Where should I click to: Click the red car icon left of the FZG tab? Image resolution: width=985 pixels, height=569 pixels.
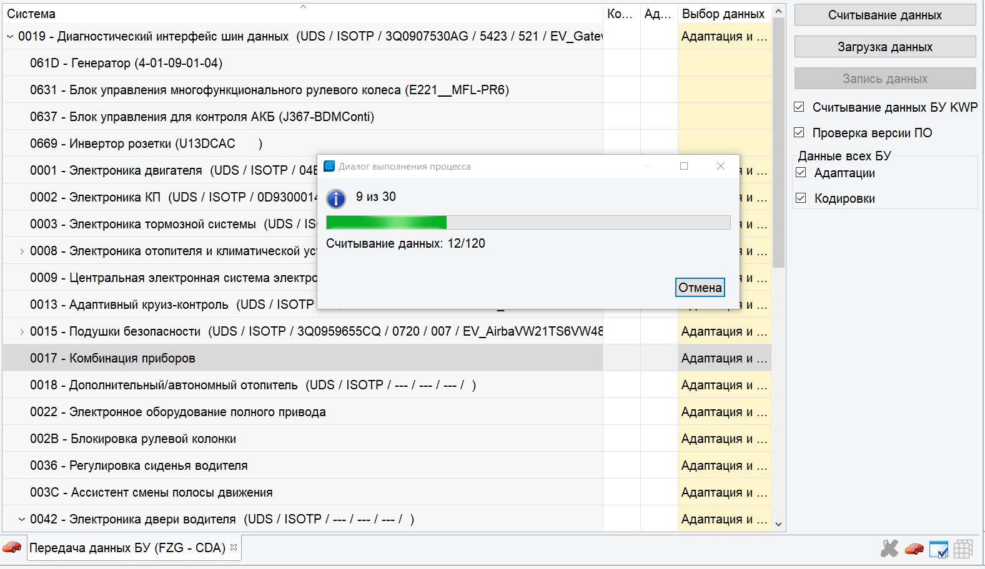point(12,547)
